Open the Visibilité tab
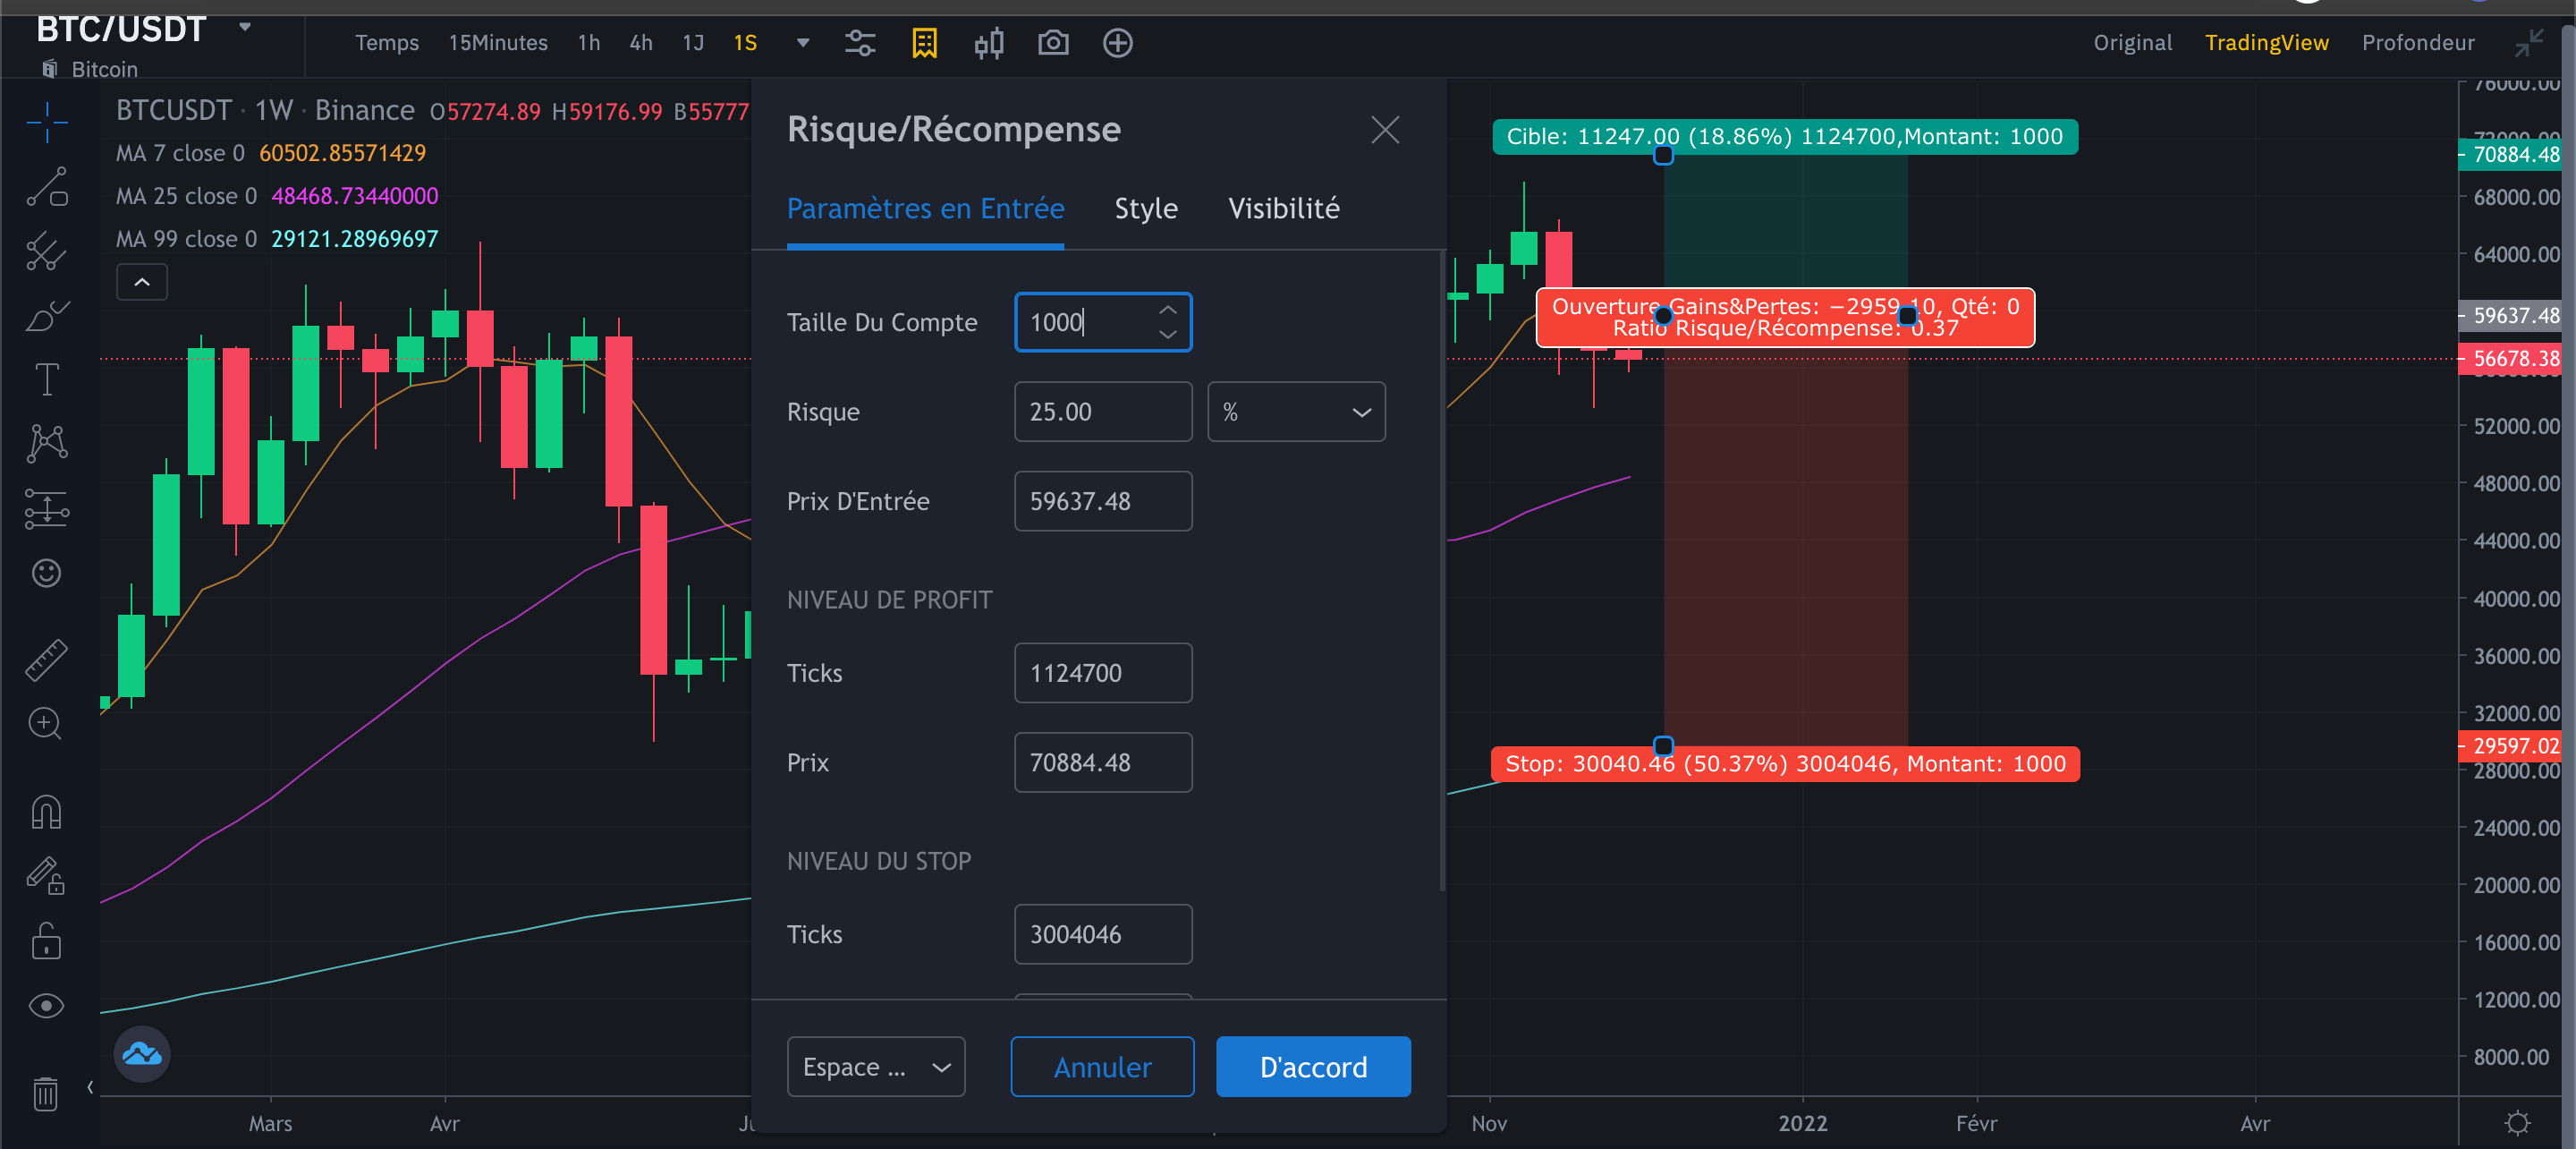The width and height of the screenshot is (2576, 1149). point(1284,209)
